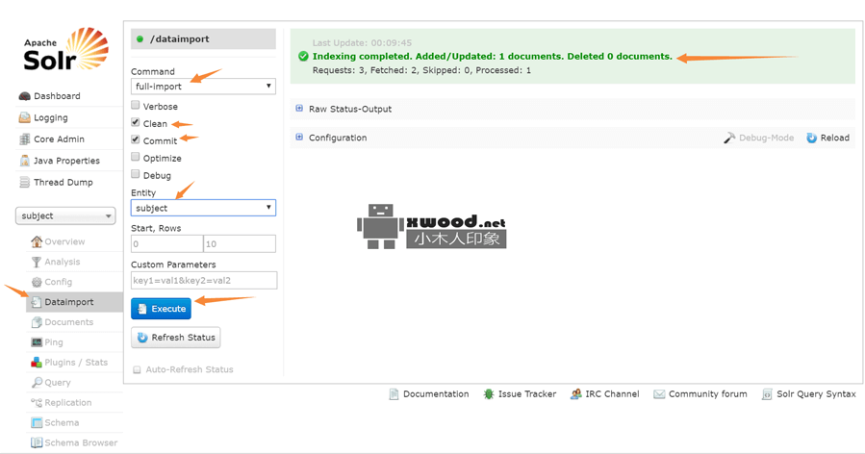Click the Debug-Mode hammer icon
This screenshot has height=454, width=865.
pyautogui.click(x=729, y=138)
